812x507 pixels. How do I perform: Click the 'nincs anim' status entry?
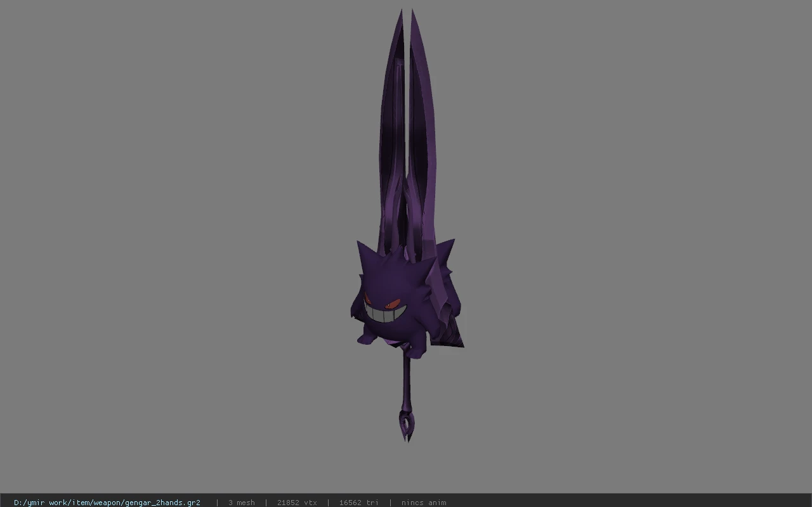click(x=424, y=503)
